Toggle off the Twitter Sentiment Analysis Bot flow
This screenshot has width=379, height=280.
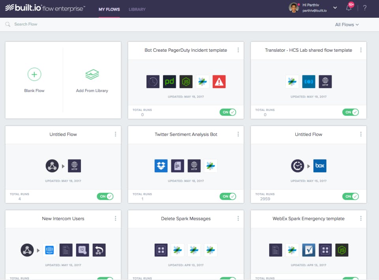coord(228,196)
